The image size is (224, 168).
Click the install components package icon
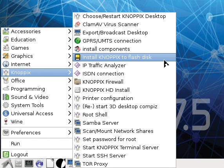78,49
